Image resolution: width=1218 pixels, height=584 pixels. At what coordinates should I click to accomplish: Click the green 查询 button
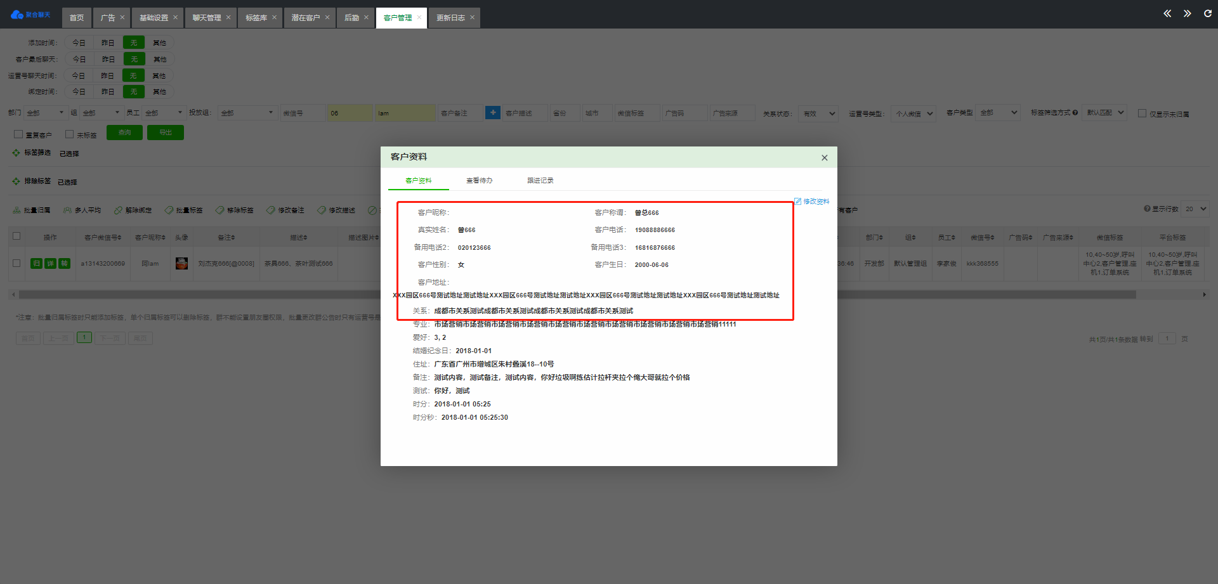[x=124, y=133]
